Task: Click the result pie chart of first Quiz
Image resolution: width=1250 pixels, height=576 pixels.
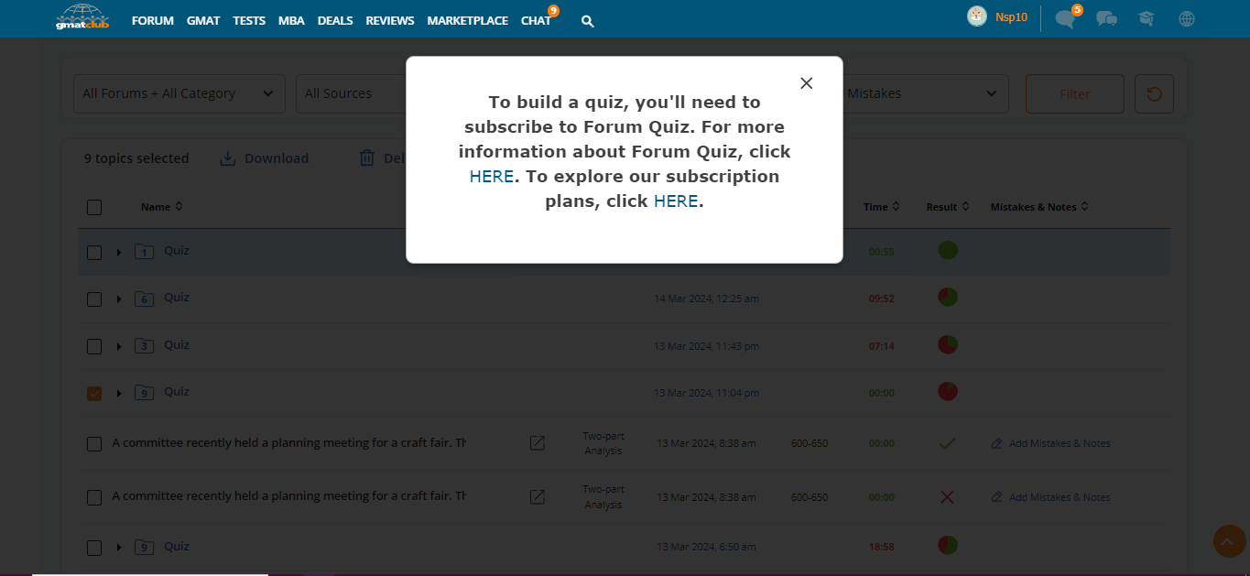Action: [948, 250]
